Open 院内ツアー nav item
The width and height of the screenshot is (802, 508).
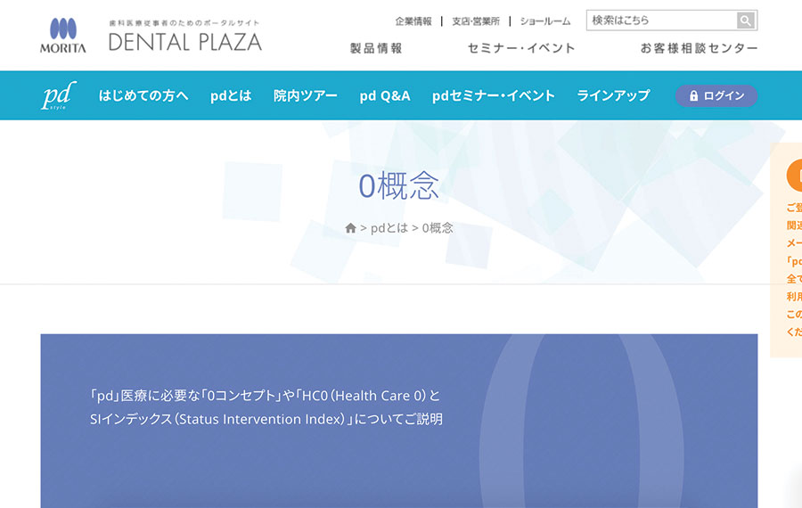[306, 95]
